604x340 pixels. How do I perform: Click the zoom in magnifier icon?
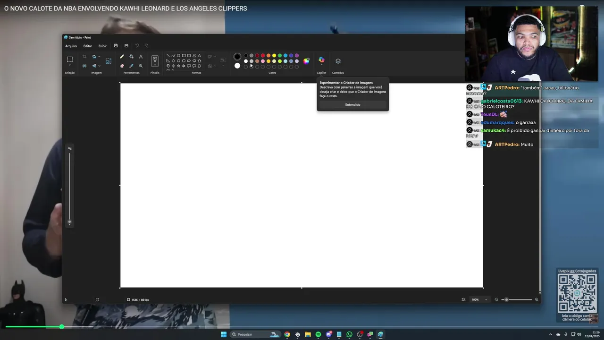537,299
